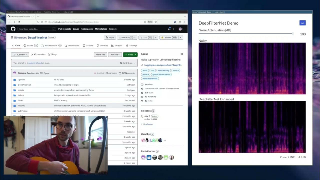Open Codespaces in GitHub header

(x=87, y=29)
